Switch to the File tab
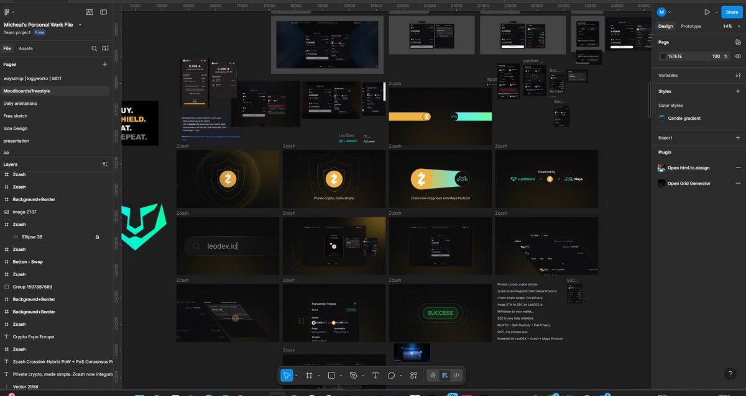This screenshot has height=396, width=746. (x=7, y=48)
